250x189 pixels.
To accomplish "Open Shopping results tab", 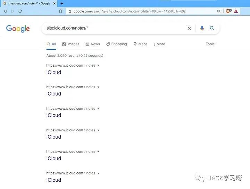I will click(x=117, y=44).
